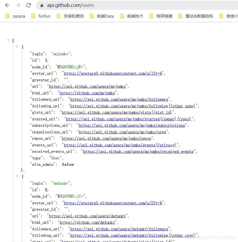Reload the current page
This screenshot has height=242, width=238.
pyautogui.click(x=29, y=5)
